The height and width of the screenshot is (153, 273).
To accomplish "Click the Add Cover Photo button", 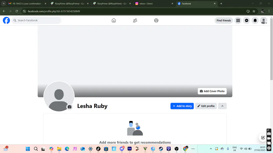I will click(x=212, y=91).
